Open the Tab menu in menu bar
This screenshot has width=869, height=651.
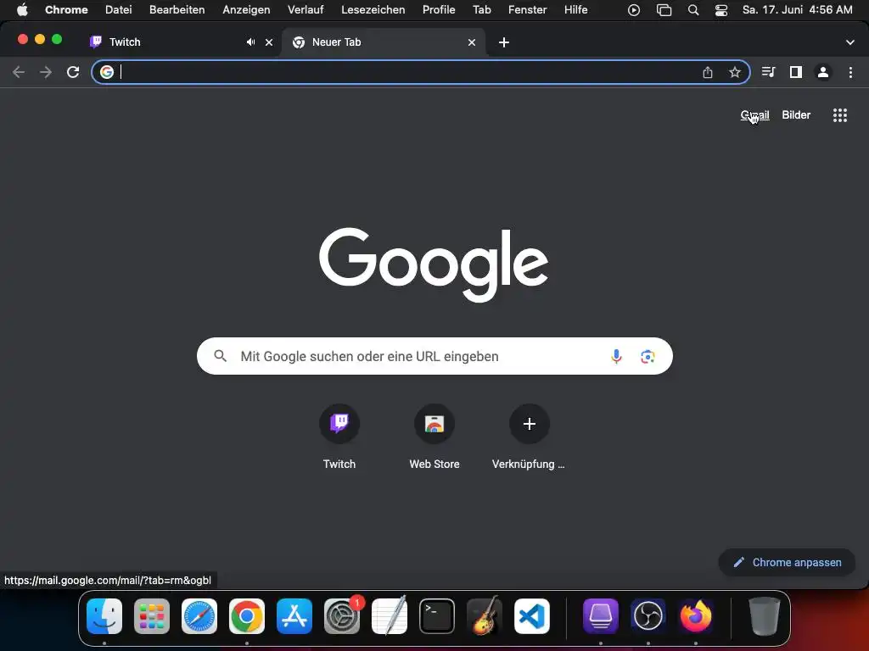[x=482, y=10]
